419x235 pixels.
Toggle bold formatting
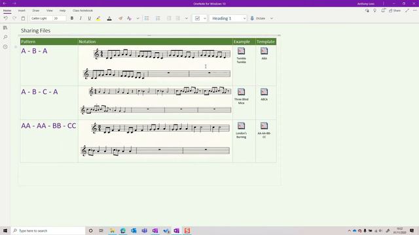pyautogui.click(x=72, y=18)
